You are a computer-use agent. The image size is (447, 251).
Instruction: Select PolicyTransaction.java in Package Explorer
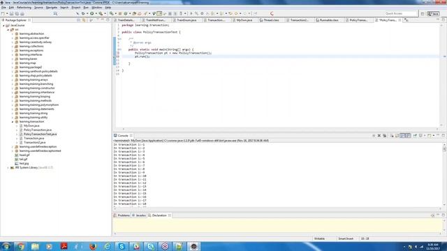pos(38,130)
